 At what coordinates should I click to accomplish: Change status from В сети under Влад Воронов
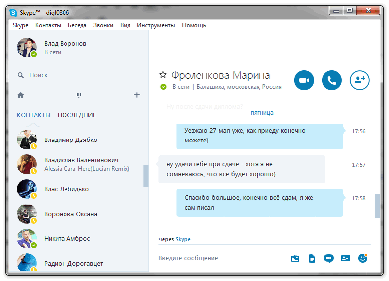(53, 52)
